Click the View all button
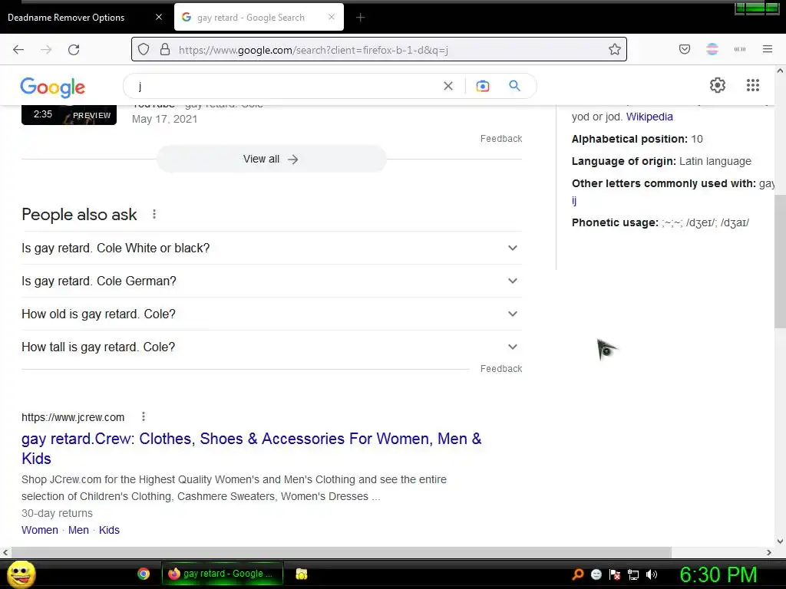 coord(271,160)
